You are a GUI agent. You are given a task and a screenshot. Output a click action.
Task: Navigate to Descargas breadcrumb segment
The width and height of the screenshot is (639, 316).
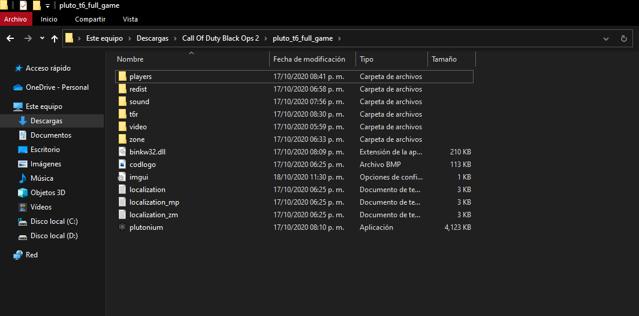pyautogui.click(x=152, y=39)
